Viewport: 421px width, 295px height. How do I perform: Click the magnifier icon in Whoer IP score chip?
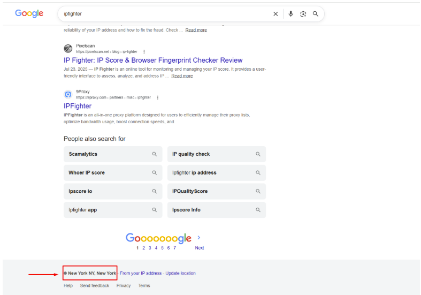155,173
